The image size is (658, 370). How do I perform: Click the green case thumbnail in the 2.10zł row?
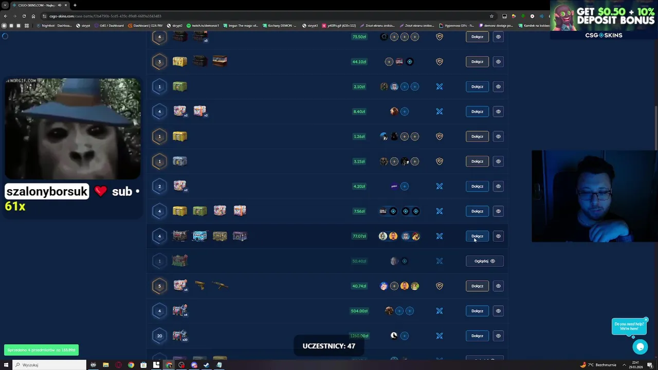[180, 86]
